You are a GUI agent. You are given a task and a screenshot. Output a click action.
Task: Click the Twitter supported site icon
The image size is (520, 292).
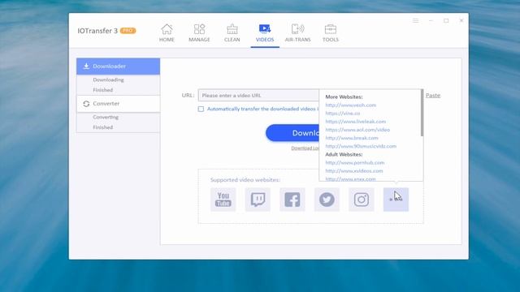pyautogui.click(x=327, y=200)
